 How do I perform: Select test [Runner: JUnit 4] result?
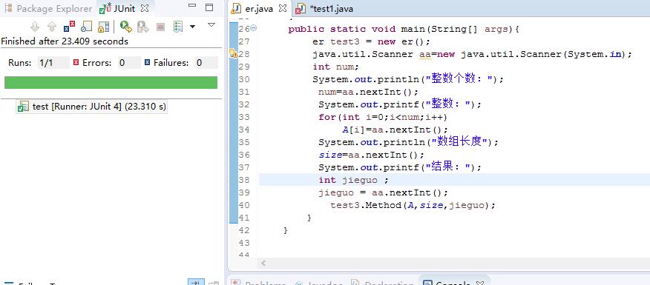[92, 107]
